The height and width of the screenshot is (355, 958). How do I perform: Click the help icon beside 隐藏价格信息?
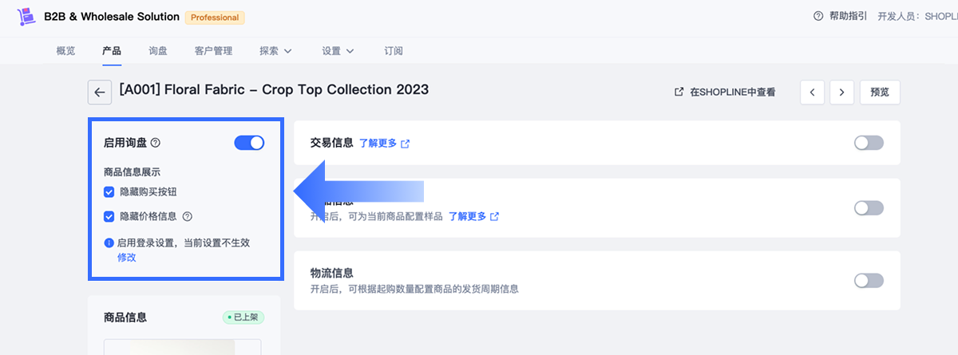tap(188, 216)
